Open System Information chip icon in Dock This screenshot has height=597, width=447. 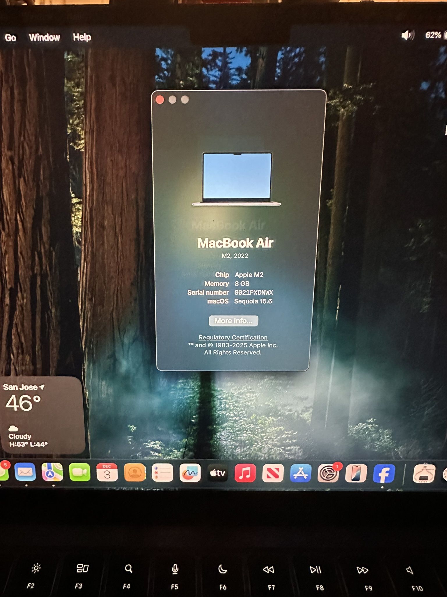coord(424,473)
